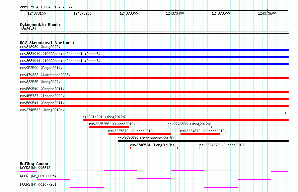Click the esv2746532 (Wong2012b) label
The width and height of the screenshot is (298, 192).
click(x=42, y=110)
